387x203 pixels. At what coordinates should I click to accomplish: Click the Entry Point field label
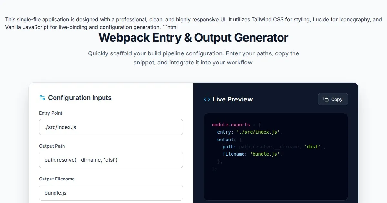point(51,113)
